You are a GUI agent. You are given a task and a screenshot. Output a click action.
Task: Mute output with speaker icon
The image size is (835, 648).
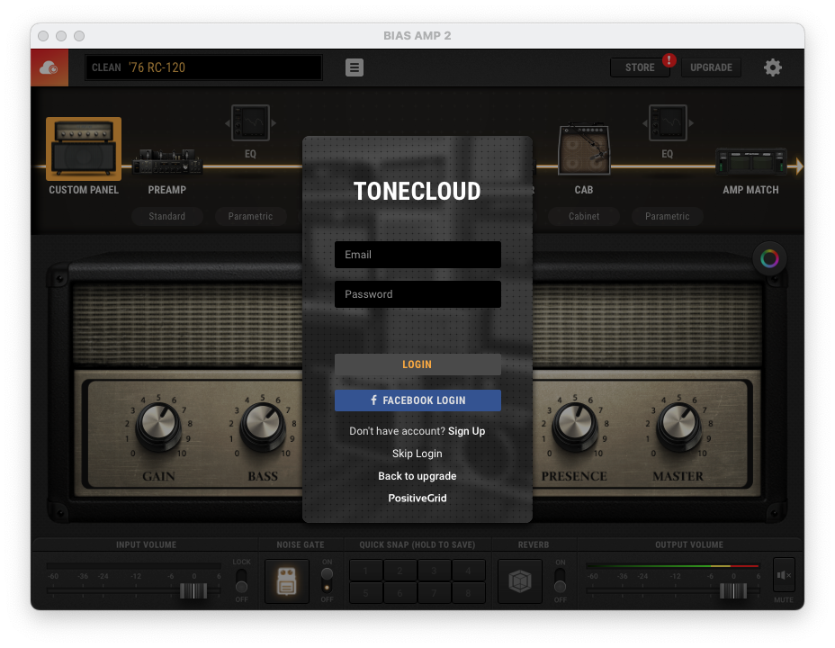coord(784,574)
